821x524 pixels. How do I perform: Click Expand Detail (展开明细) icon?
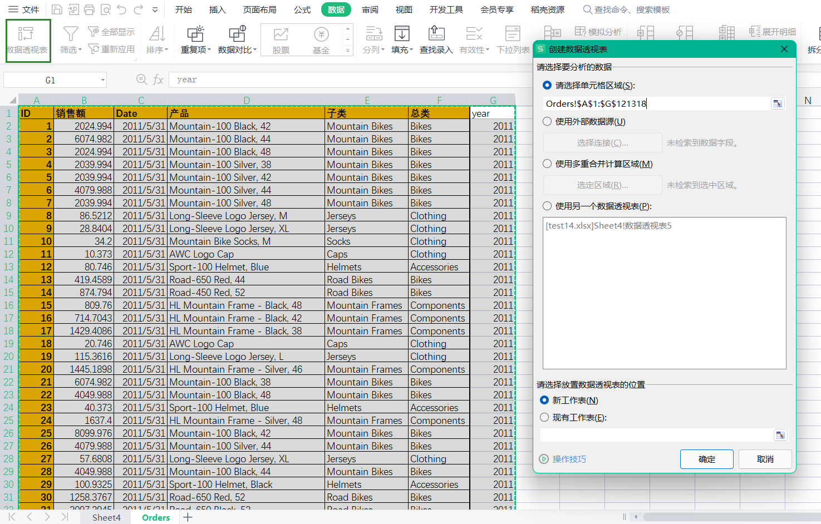[755, 32]
